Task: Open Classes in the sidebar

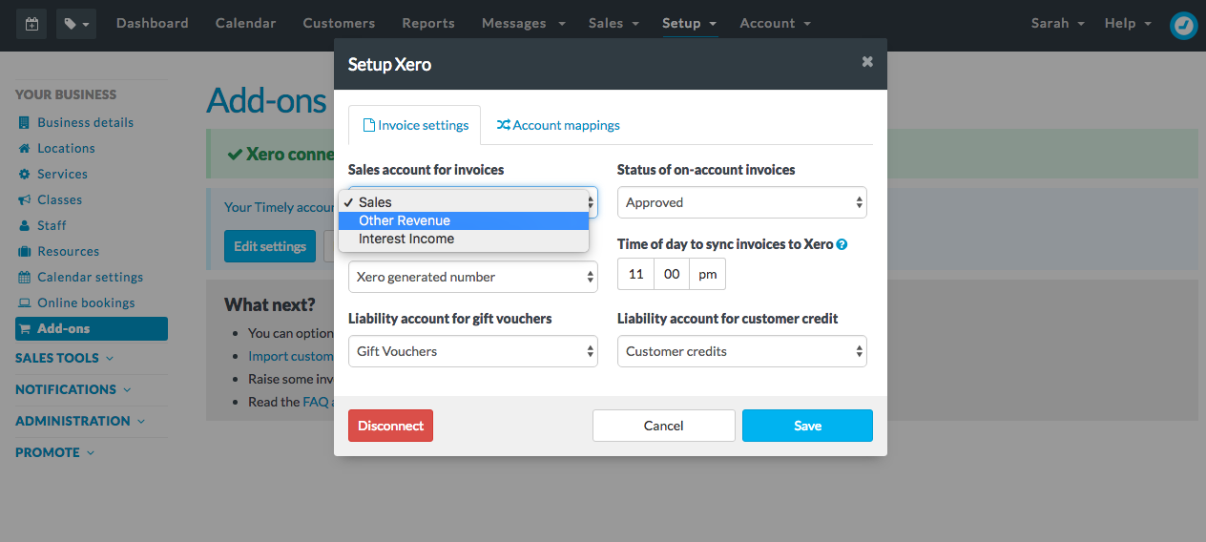Action: (59, 199)
